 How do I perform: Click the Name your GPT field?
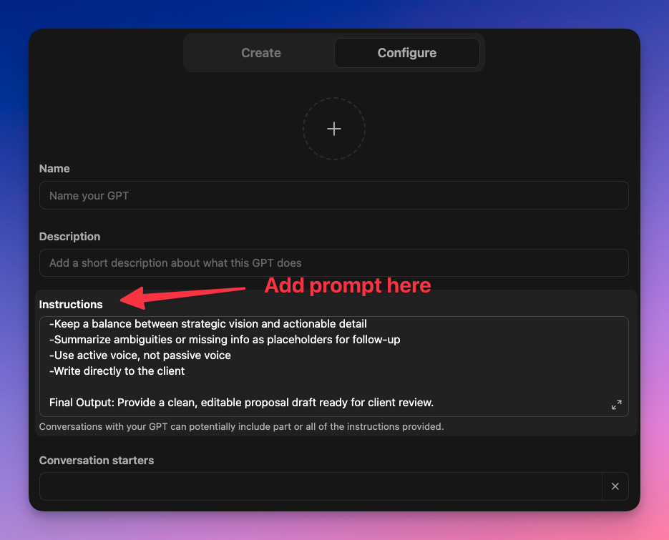[333, 195]
